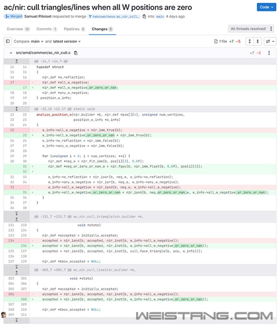Select the Changes tab
The height and width of the screenshot is (325, 278).
tap(102, 29)
